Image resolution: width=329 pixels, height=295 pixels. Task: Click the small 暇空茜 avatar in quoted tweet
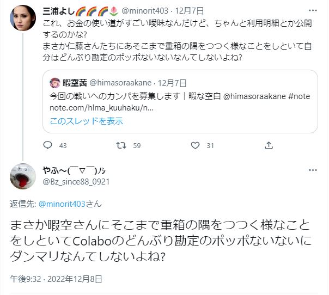tap(56, 82)
